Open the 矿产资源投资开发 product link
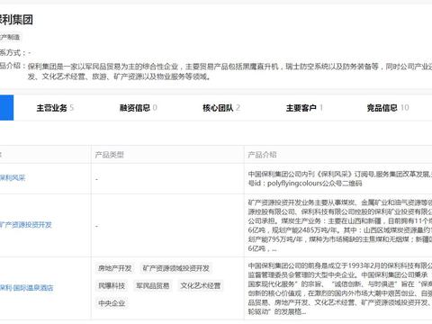 click(x=25, y=225)
